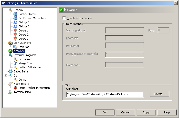Focus the SSH client path field
Image resolution: width=179 pixels, height=118 pixels.
coord(105,94)
